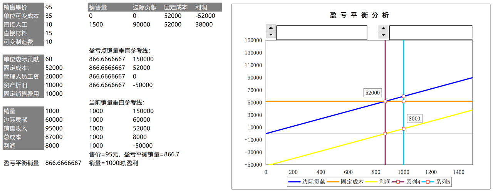
Task: Click the 单位可变成本 label cell
Action: point(21,16)
